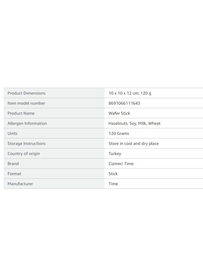
Task: Click the Country of origin label
Action: click(x=24, y=154)
